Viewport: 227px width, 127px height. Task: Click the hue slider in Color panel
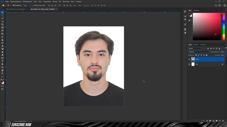point(224,26)
